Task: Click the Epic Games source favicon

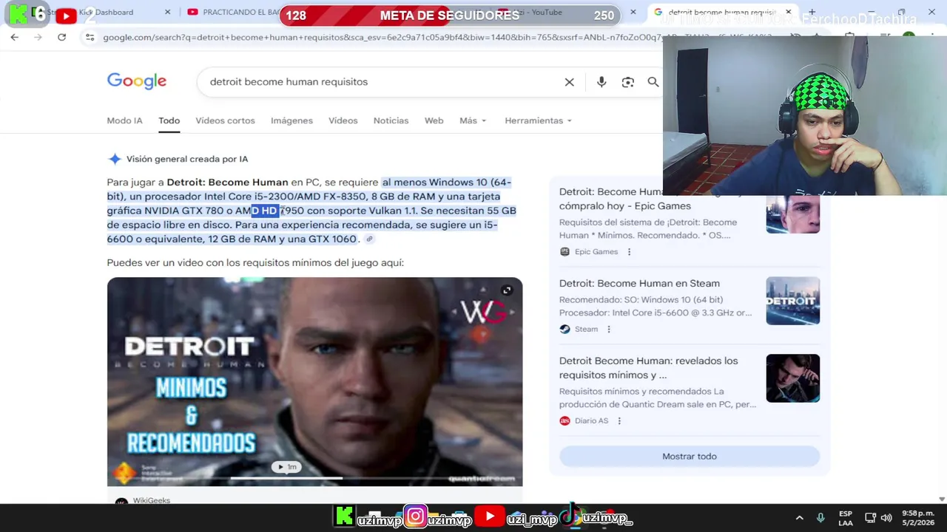Action: point(565,252)
